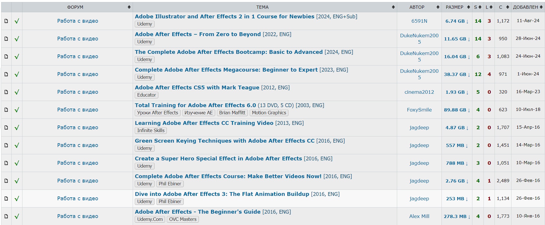Download the 89.88 GB Total Training torrent

pos(457,110)
